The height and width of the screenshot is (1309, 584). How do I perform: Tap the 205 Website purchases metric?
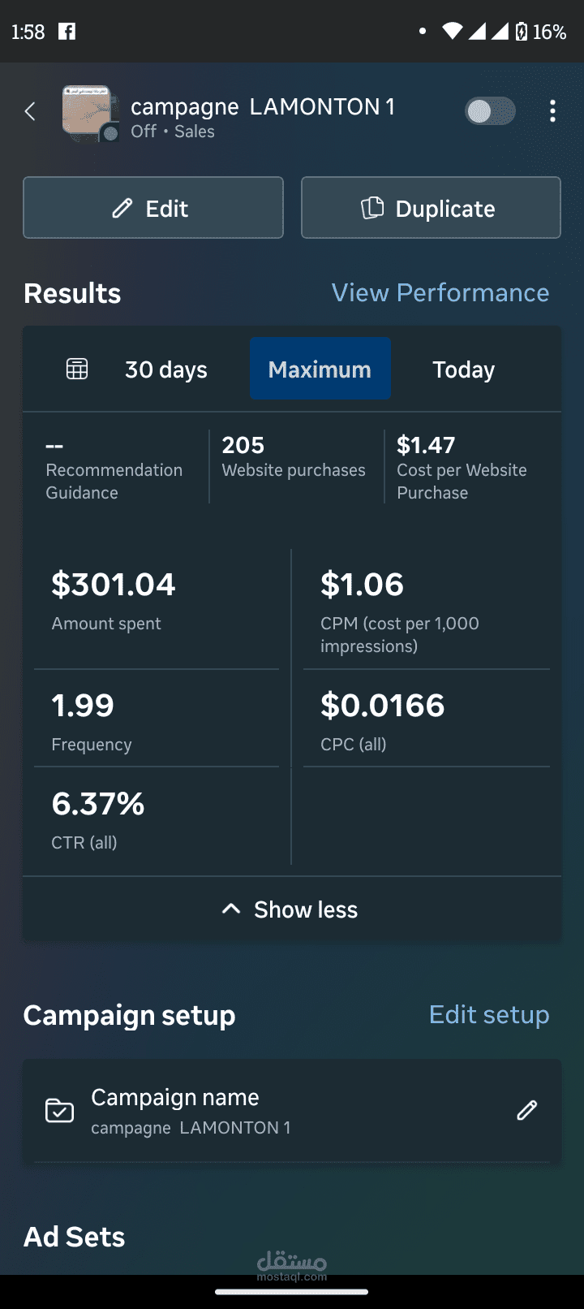pos(294,457)
